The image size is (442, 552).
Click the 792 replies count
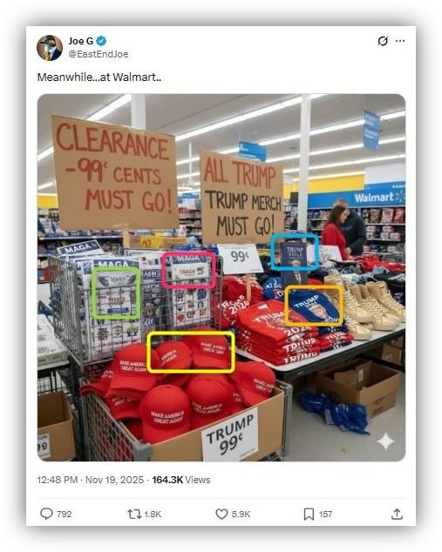tap(65, 515)
